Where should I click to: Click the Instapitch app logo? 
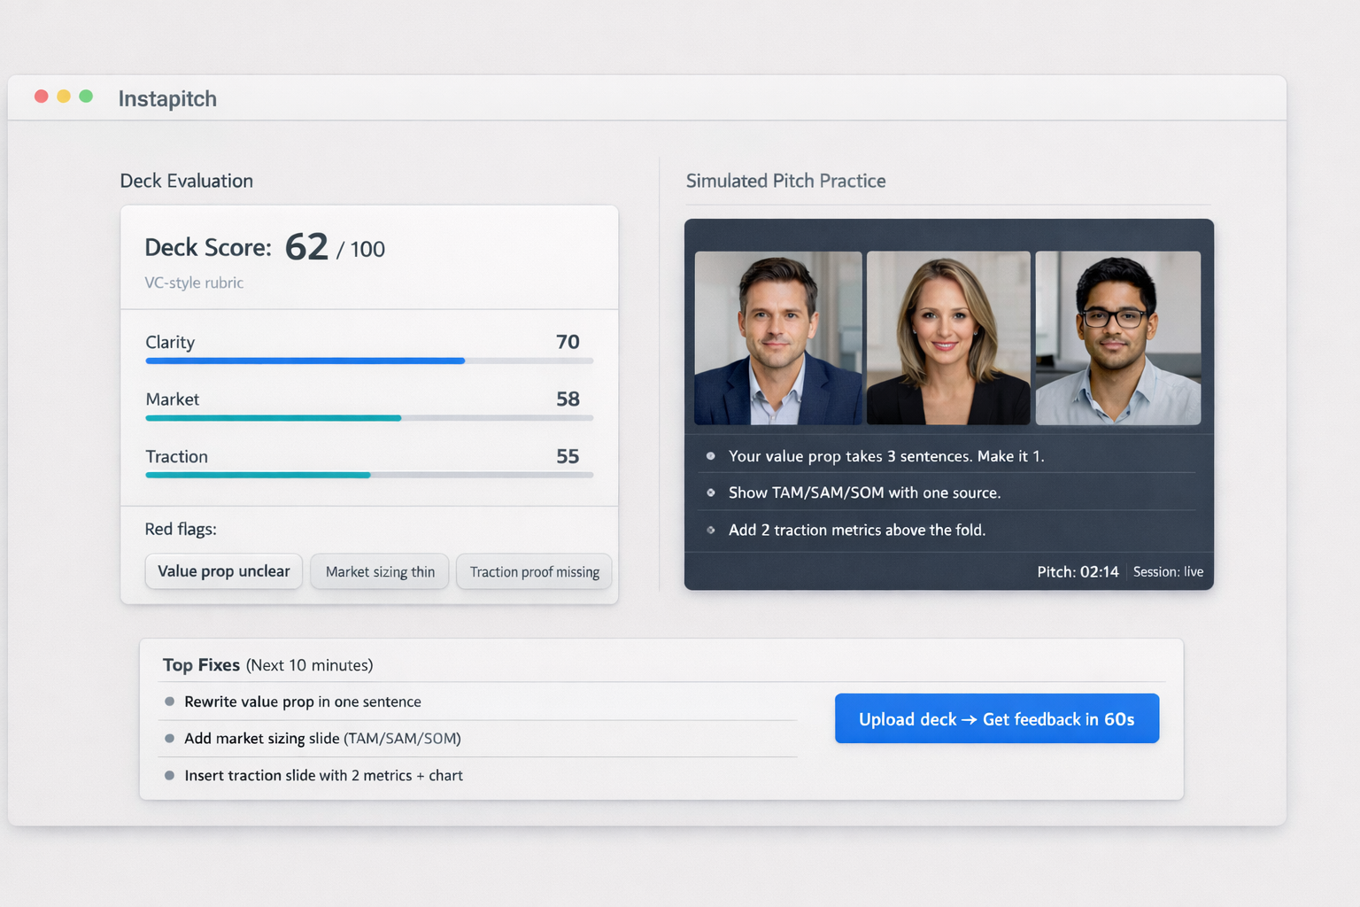[166, 98]
